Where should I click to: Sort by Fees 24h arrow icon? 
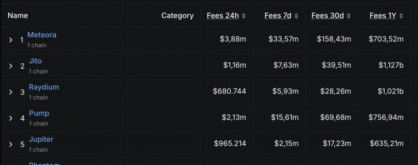pos(244,16)
